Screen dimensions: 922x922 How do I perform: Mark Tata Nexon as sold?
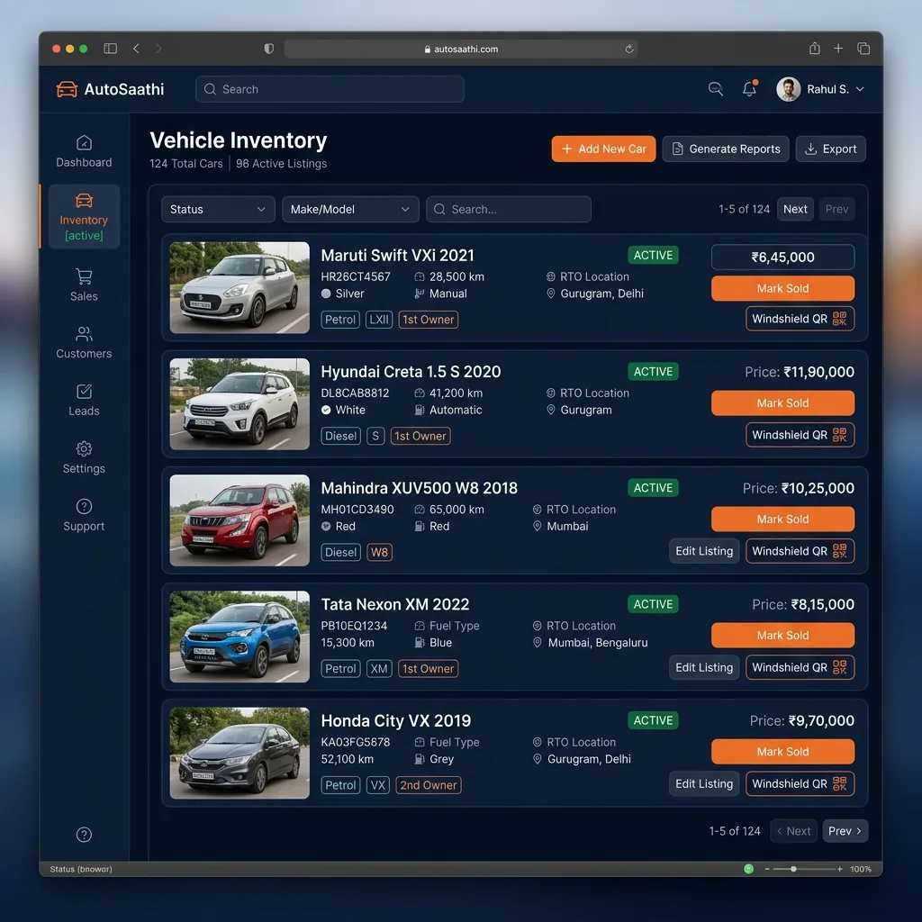(x=782, y=636)
